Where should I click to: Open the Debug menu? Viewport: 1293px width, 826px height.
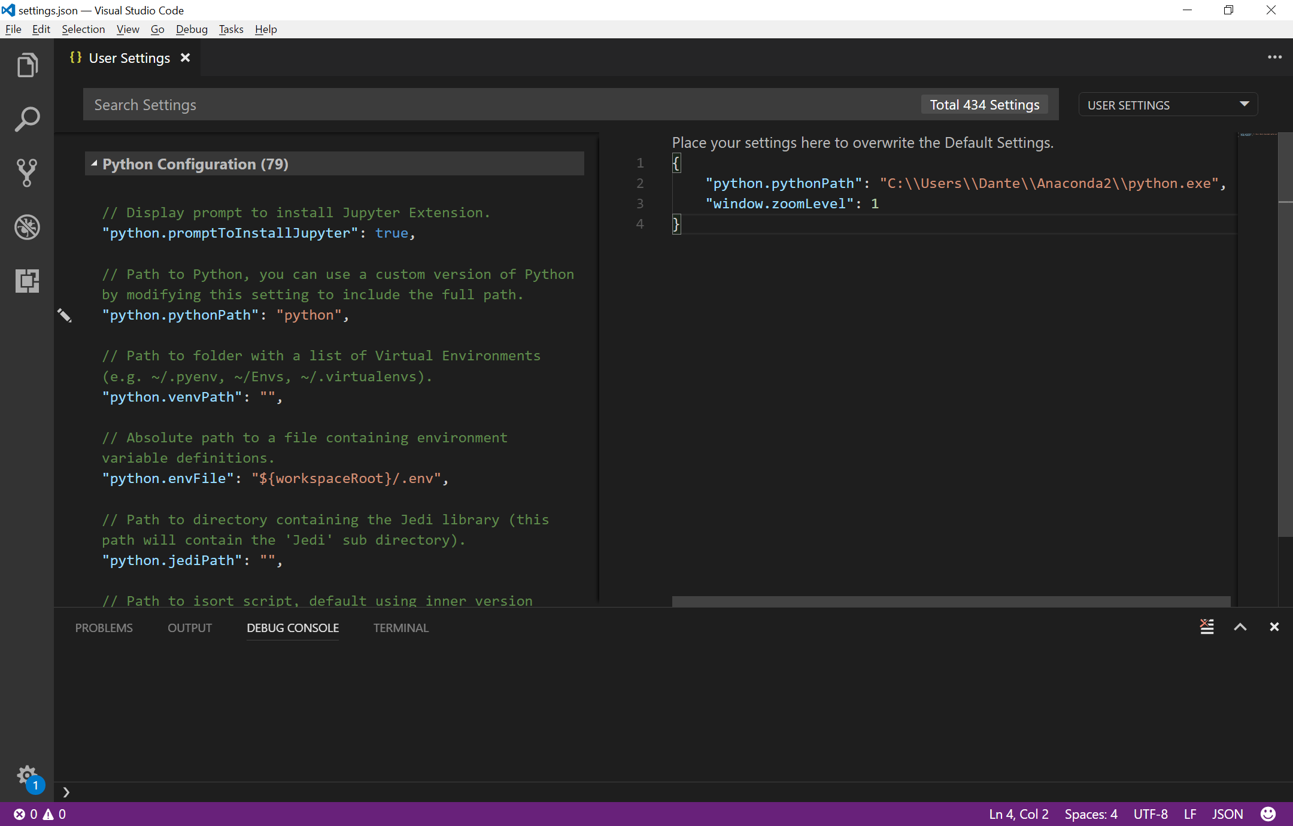192,29
